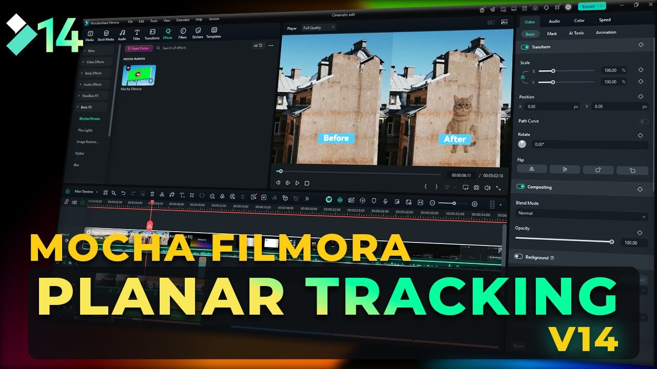This screenshot has height=369, width=657.
Task: Open the Tools menu
Action: click(x=154, y=21)
